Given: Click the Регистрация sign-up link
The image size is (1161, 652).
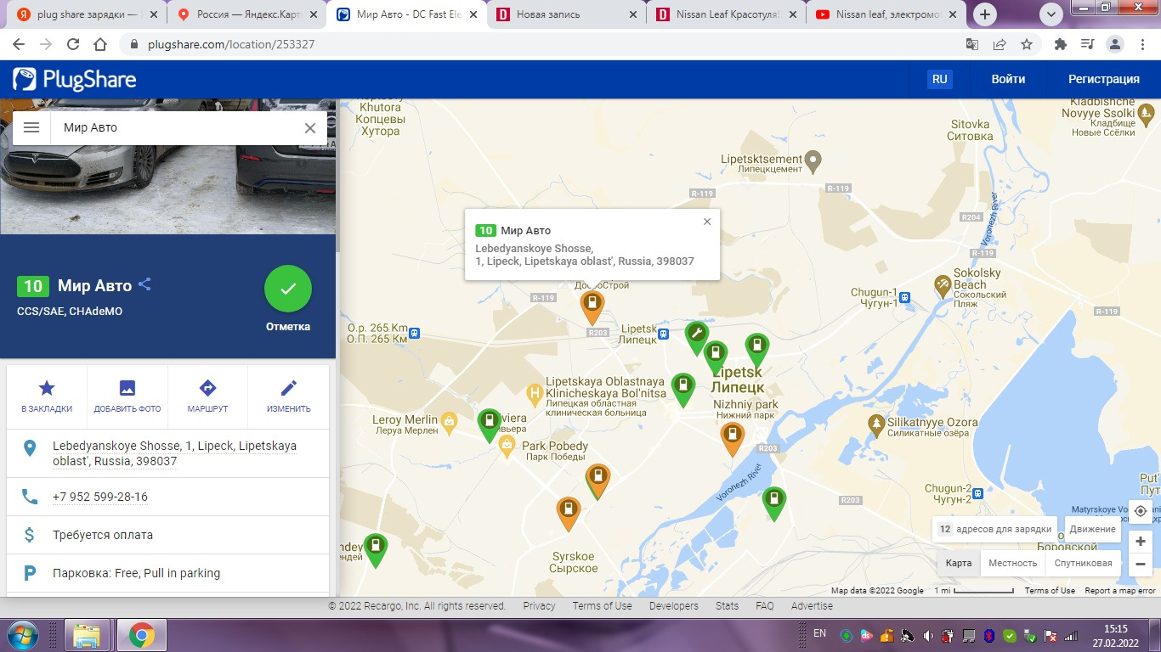Looking at the screenshot, I should pos(1104,79).
